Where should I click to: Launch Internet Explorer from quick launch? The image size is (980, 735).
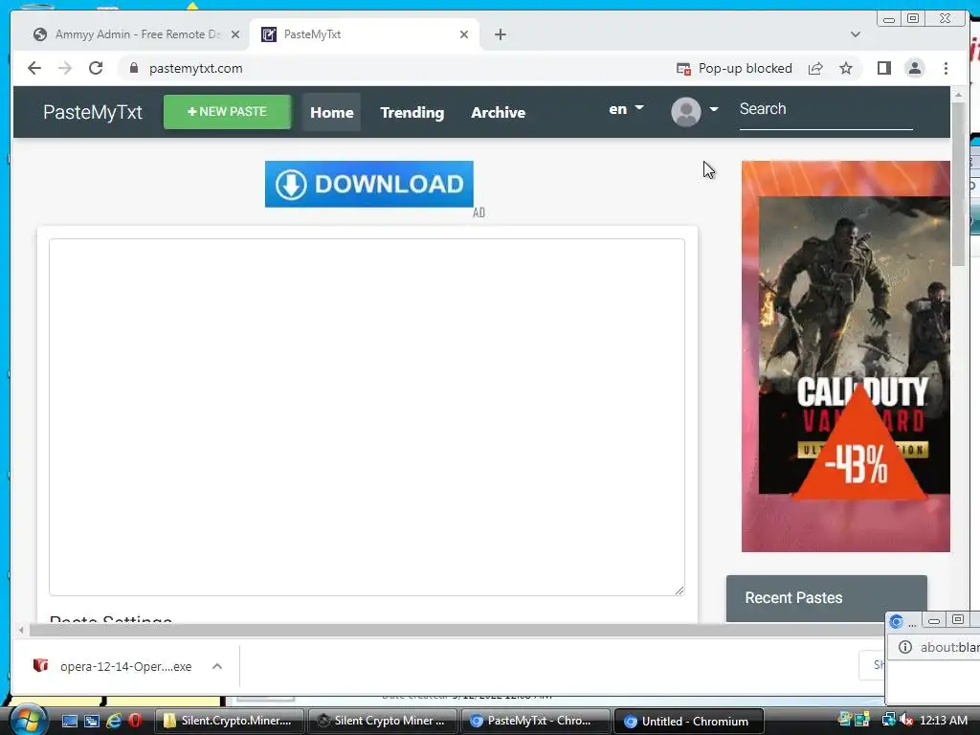tap(114, 721)
